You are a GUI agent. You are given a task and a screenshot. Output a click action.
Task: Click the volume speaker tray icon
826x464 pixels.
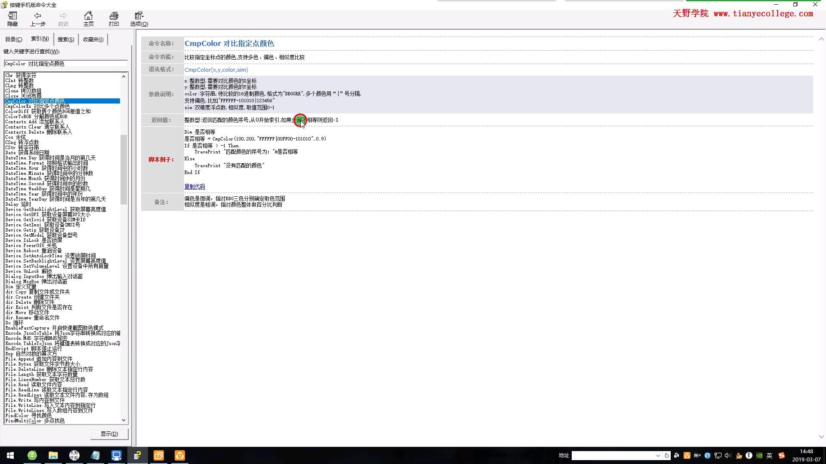(728, 455)
